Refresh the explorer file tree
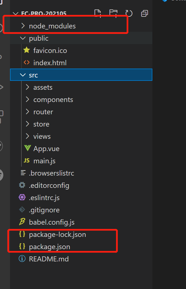186x289 pixels. click(129, 13)
